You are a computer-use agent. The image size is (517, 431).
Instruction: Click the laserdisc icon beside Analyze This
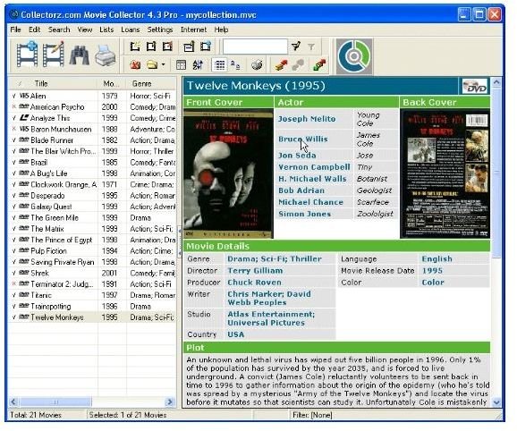pyautogui.click(x=24, y=118)
